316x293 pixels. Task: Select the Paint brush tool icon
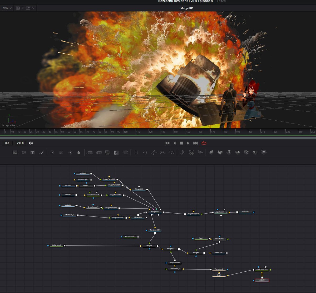41,153
